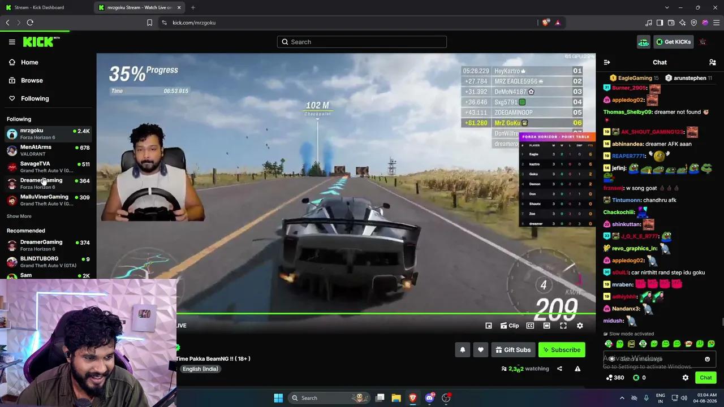Click the KICKs balance showing 0

(639, 378)
